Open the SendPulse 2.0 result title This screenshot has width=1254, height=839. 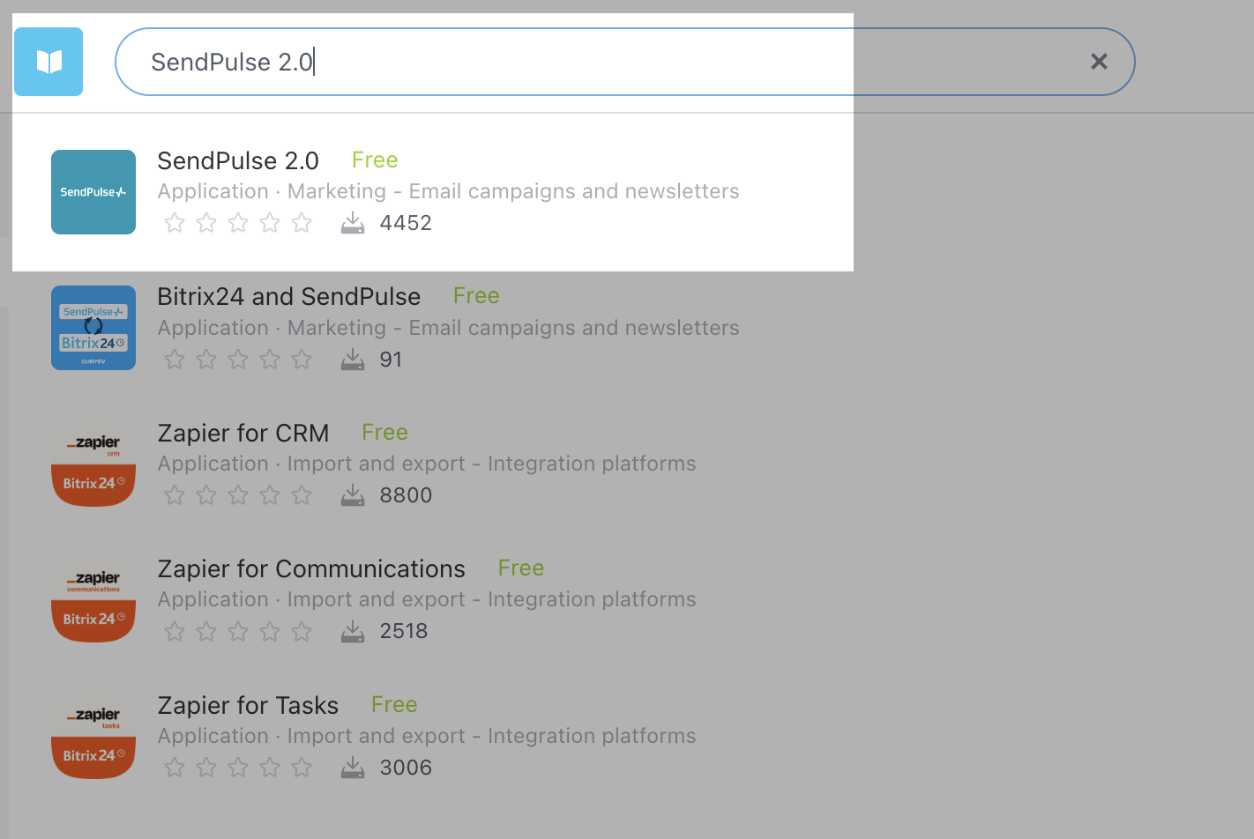[238, 160]
